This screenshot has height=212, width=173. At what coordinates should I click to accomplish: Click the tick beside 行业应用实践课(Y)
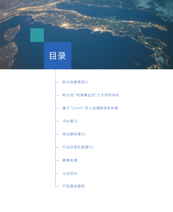[57, 147]
